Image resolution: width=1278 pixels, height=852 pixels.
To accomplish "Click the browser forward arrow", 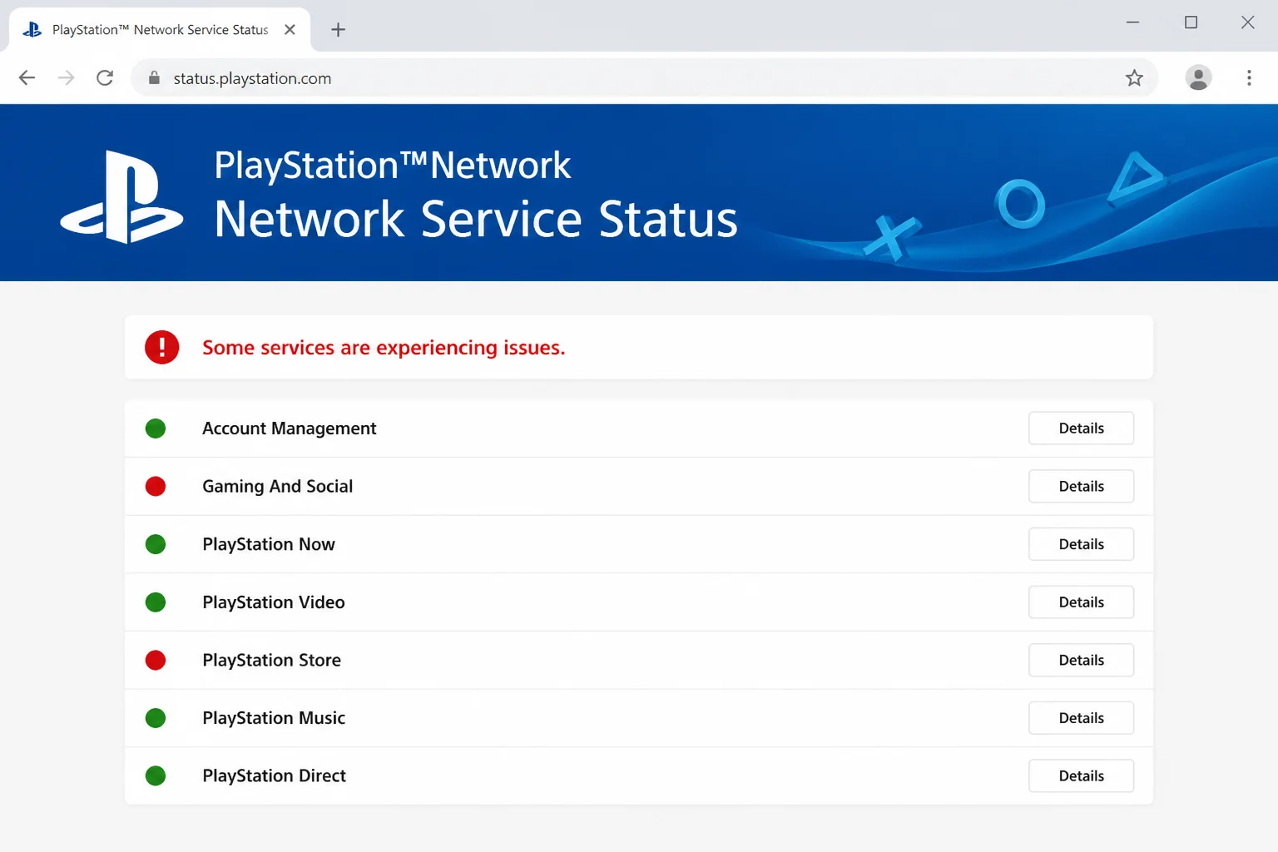I will tap(66, 77).
